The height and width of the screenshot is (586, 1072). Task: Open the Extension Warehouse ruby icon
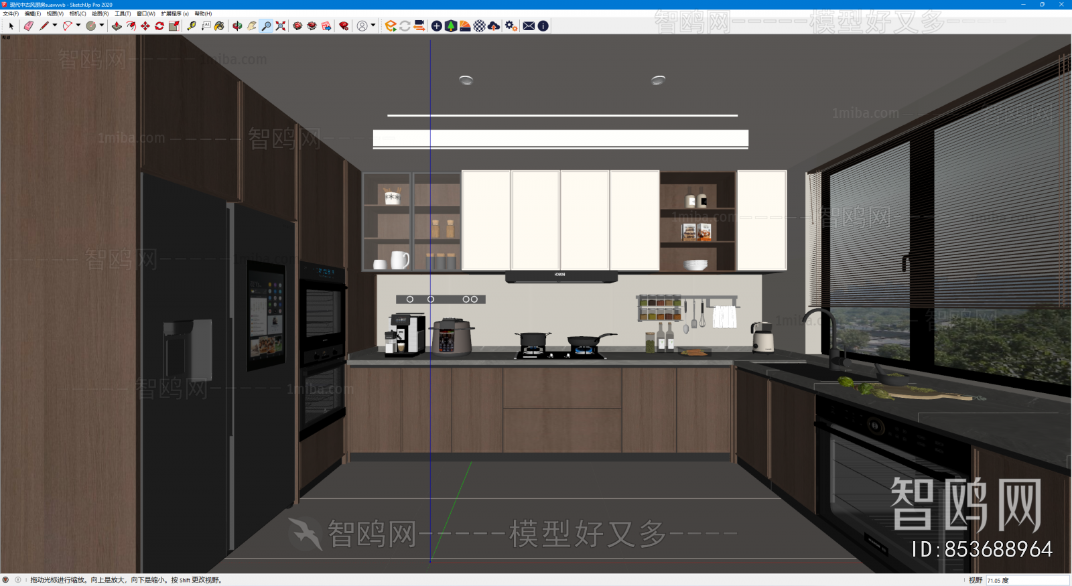pyautogui.click(x=344, y=26)
